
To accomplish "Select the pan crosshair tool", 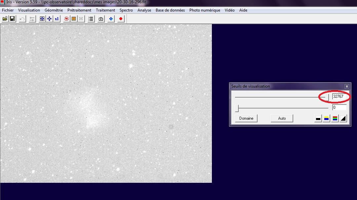I will [x=49, y=19].
